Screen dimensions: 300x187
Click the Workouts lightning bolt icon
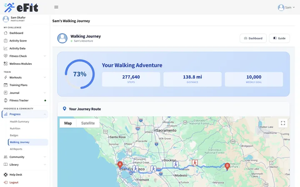point(5,77)
